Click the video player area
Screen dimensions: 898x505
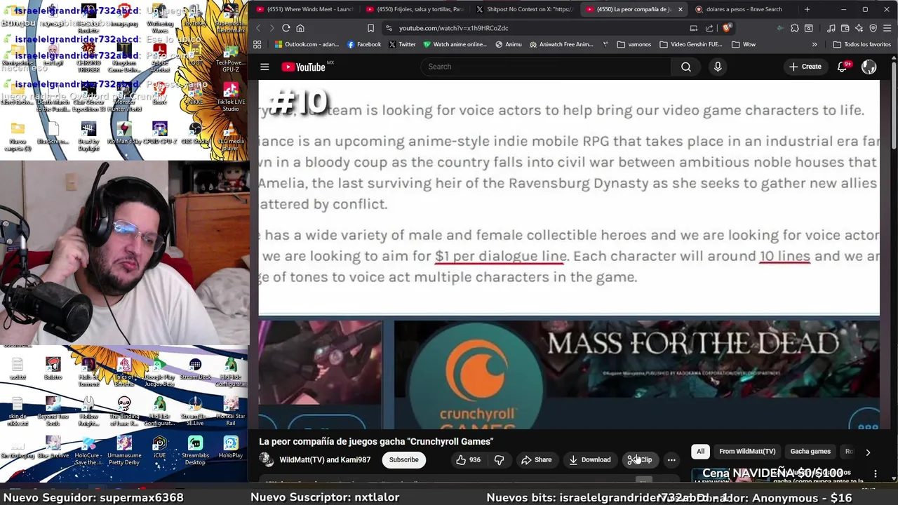[x=569, y=254]
